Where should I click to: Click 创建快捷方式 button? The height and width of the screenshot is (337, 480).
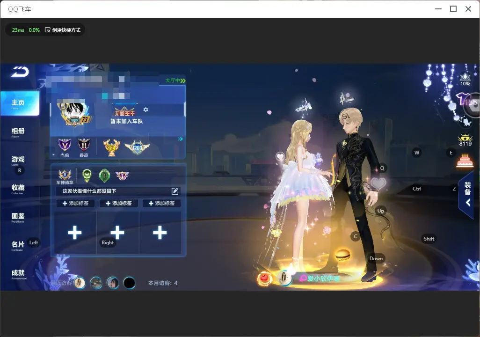(63, 30)
